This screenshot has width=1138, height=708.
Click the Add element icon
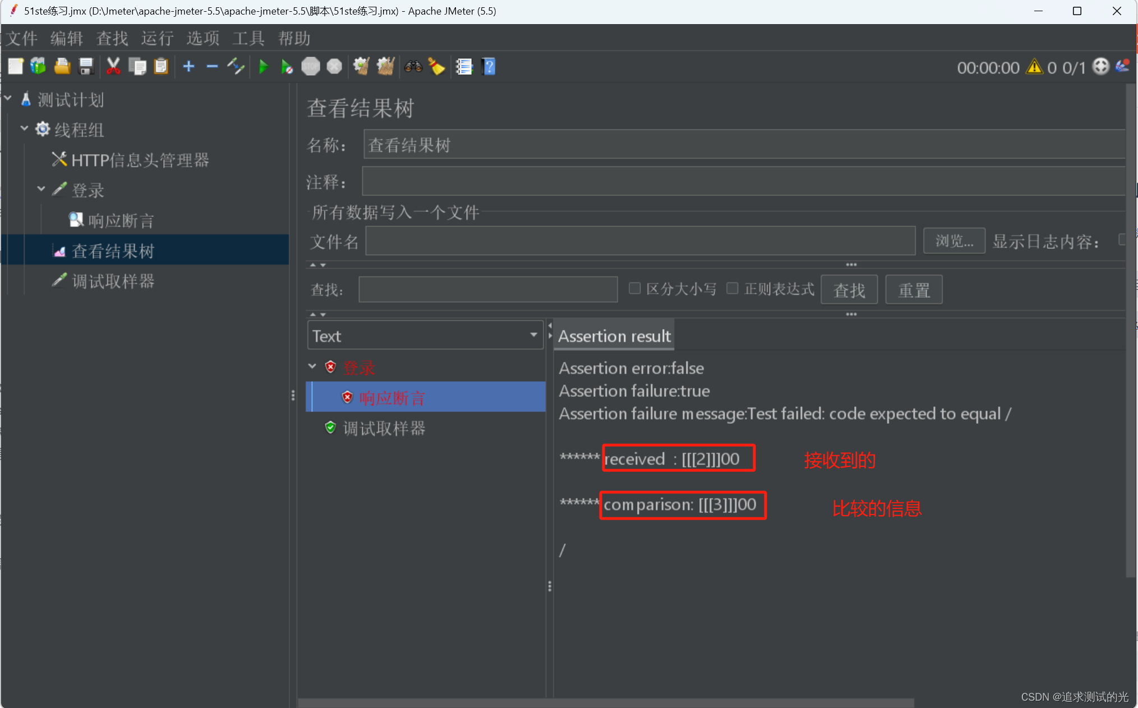189,68
